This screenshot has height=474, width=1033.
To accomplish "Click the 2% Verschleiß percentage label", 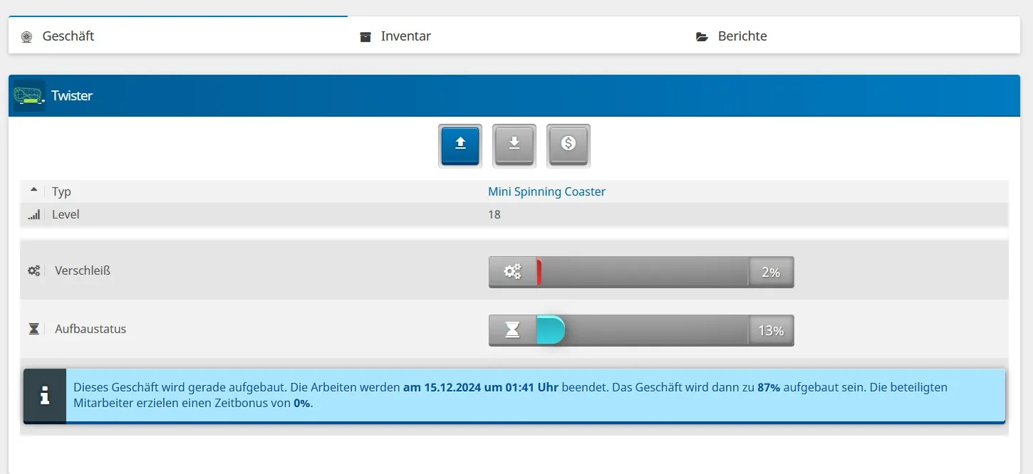I will coord(771,272).
